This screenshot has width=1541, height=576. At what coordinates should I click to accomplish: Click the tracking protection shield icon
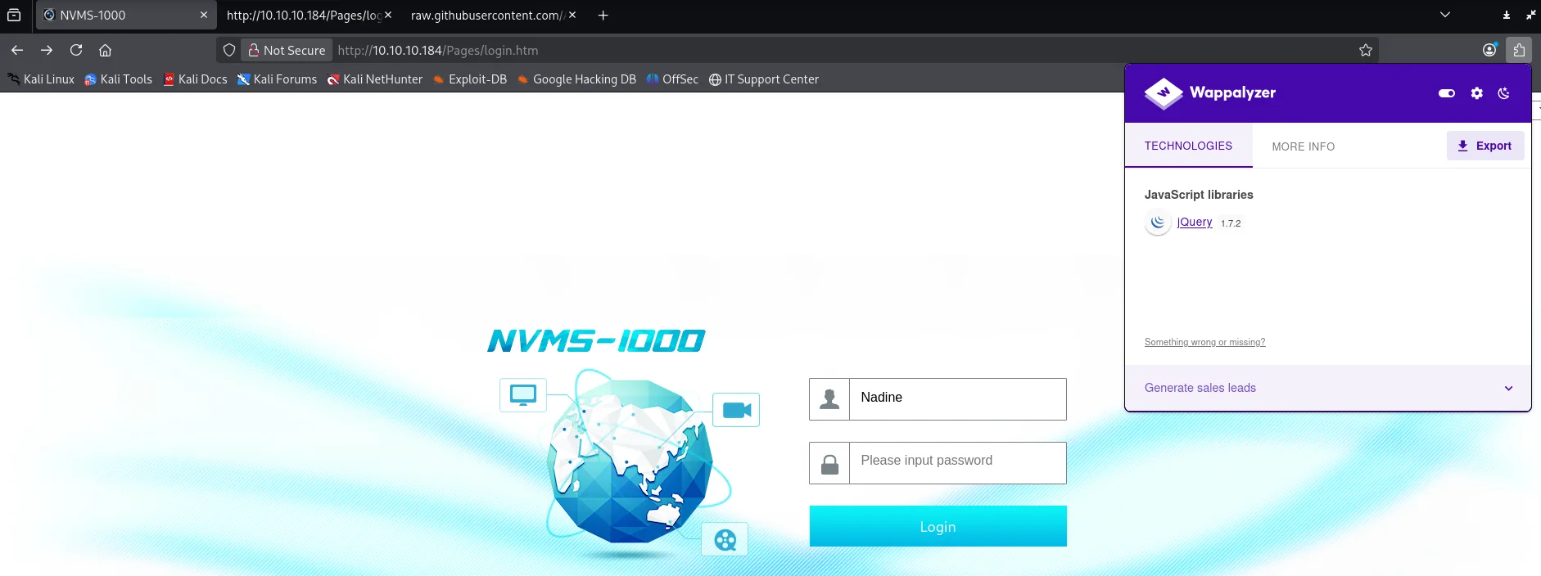(229, 50)
